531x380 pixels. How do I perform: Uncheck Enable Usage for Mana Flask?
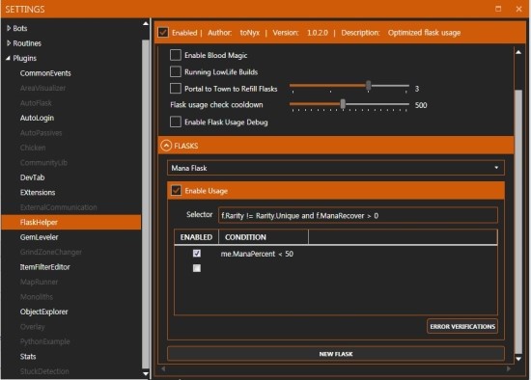coord(176,190)
